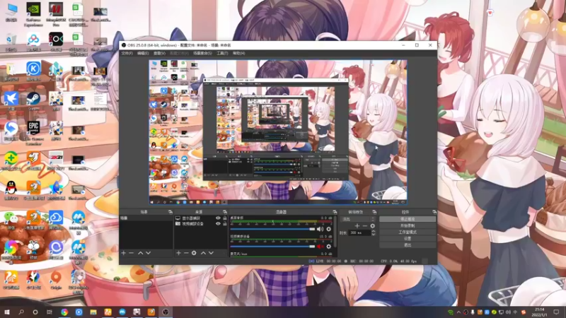Open taskbar search magnifier
566x318 pixels.
(21, 312)
